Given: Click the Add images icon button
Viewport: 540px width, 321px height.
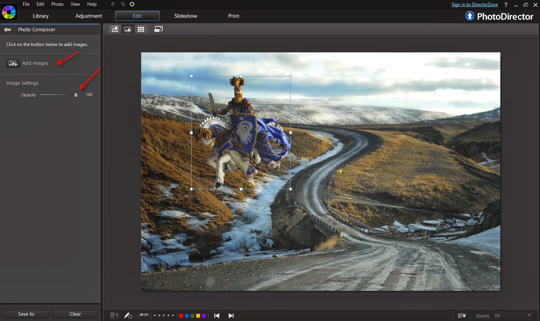Looking at the screenshot, I should click(x=13, y=63).
